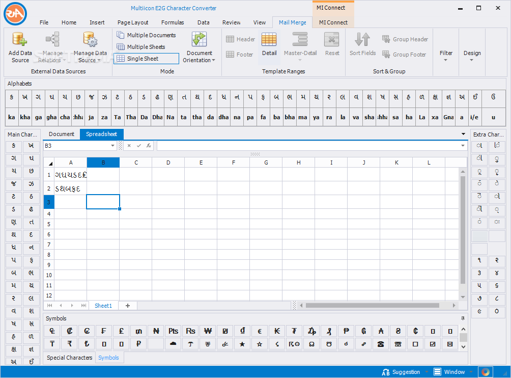Screen dimensions: 511x378
Task: Switch to the Insert ribbon tab
Action: pyautogui.click(x=97, y=22)
